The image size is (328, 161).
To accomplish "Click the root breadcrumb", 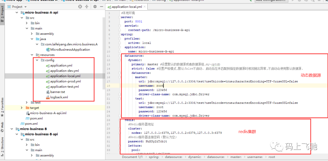I will coord(272,157).
